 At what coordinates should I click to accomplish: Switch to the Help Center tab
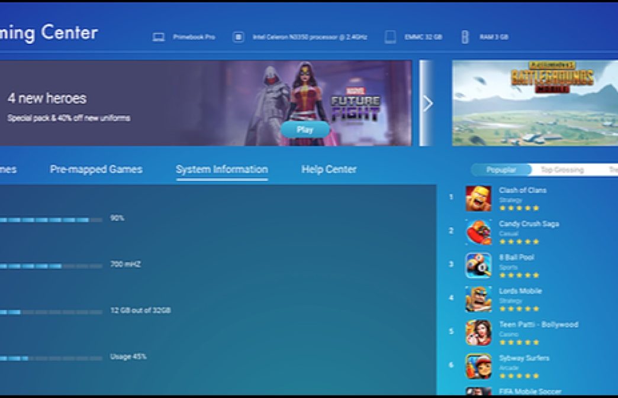click(x=329, y=169)
